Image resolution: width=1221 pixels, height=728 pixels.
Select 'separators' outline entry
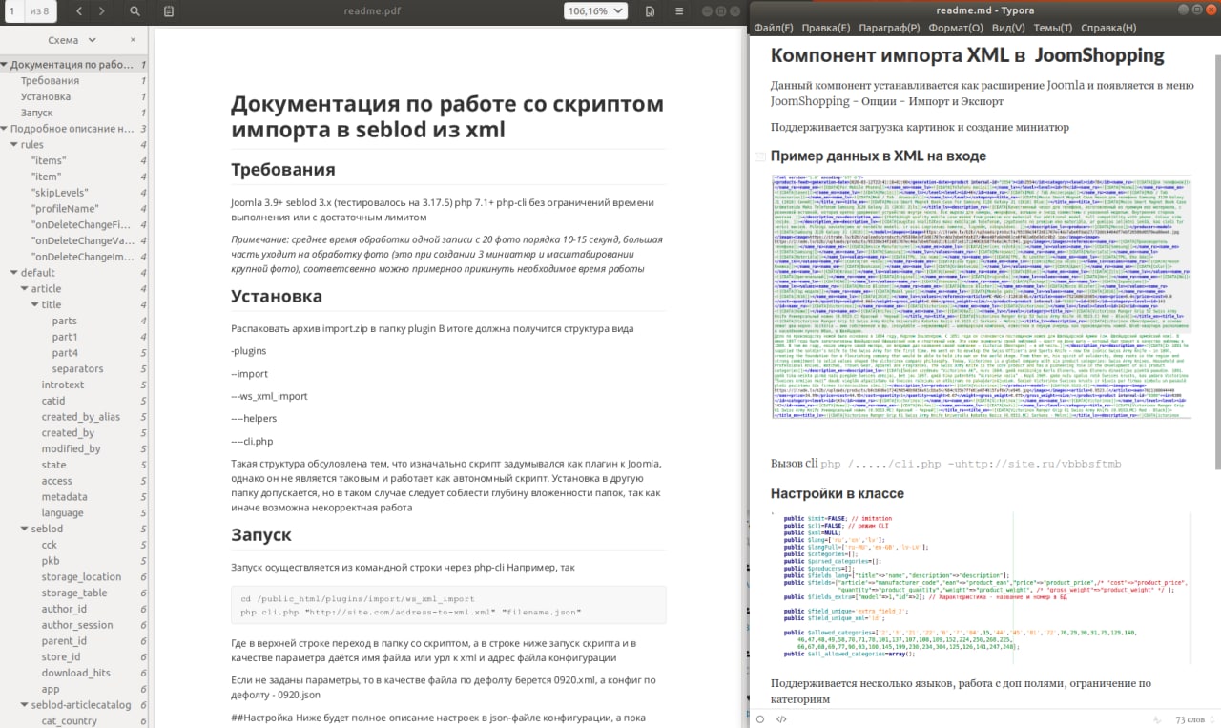(x=77, y=369)
